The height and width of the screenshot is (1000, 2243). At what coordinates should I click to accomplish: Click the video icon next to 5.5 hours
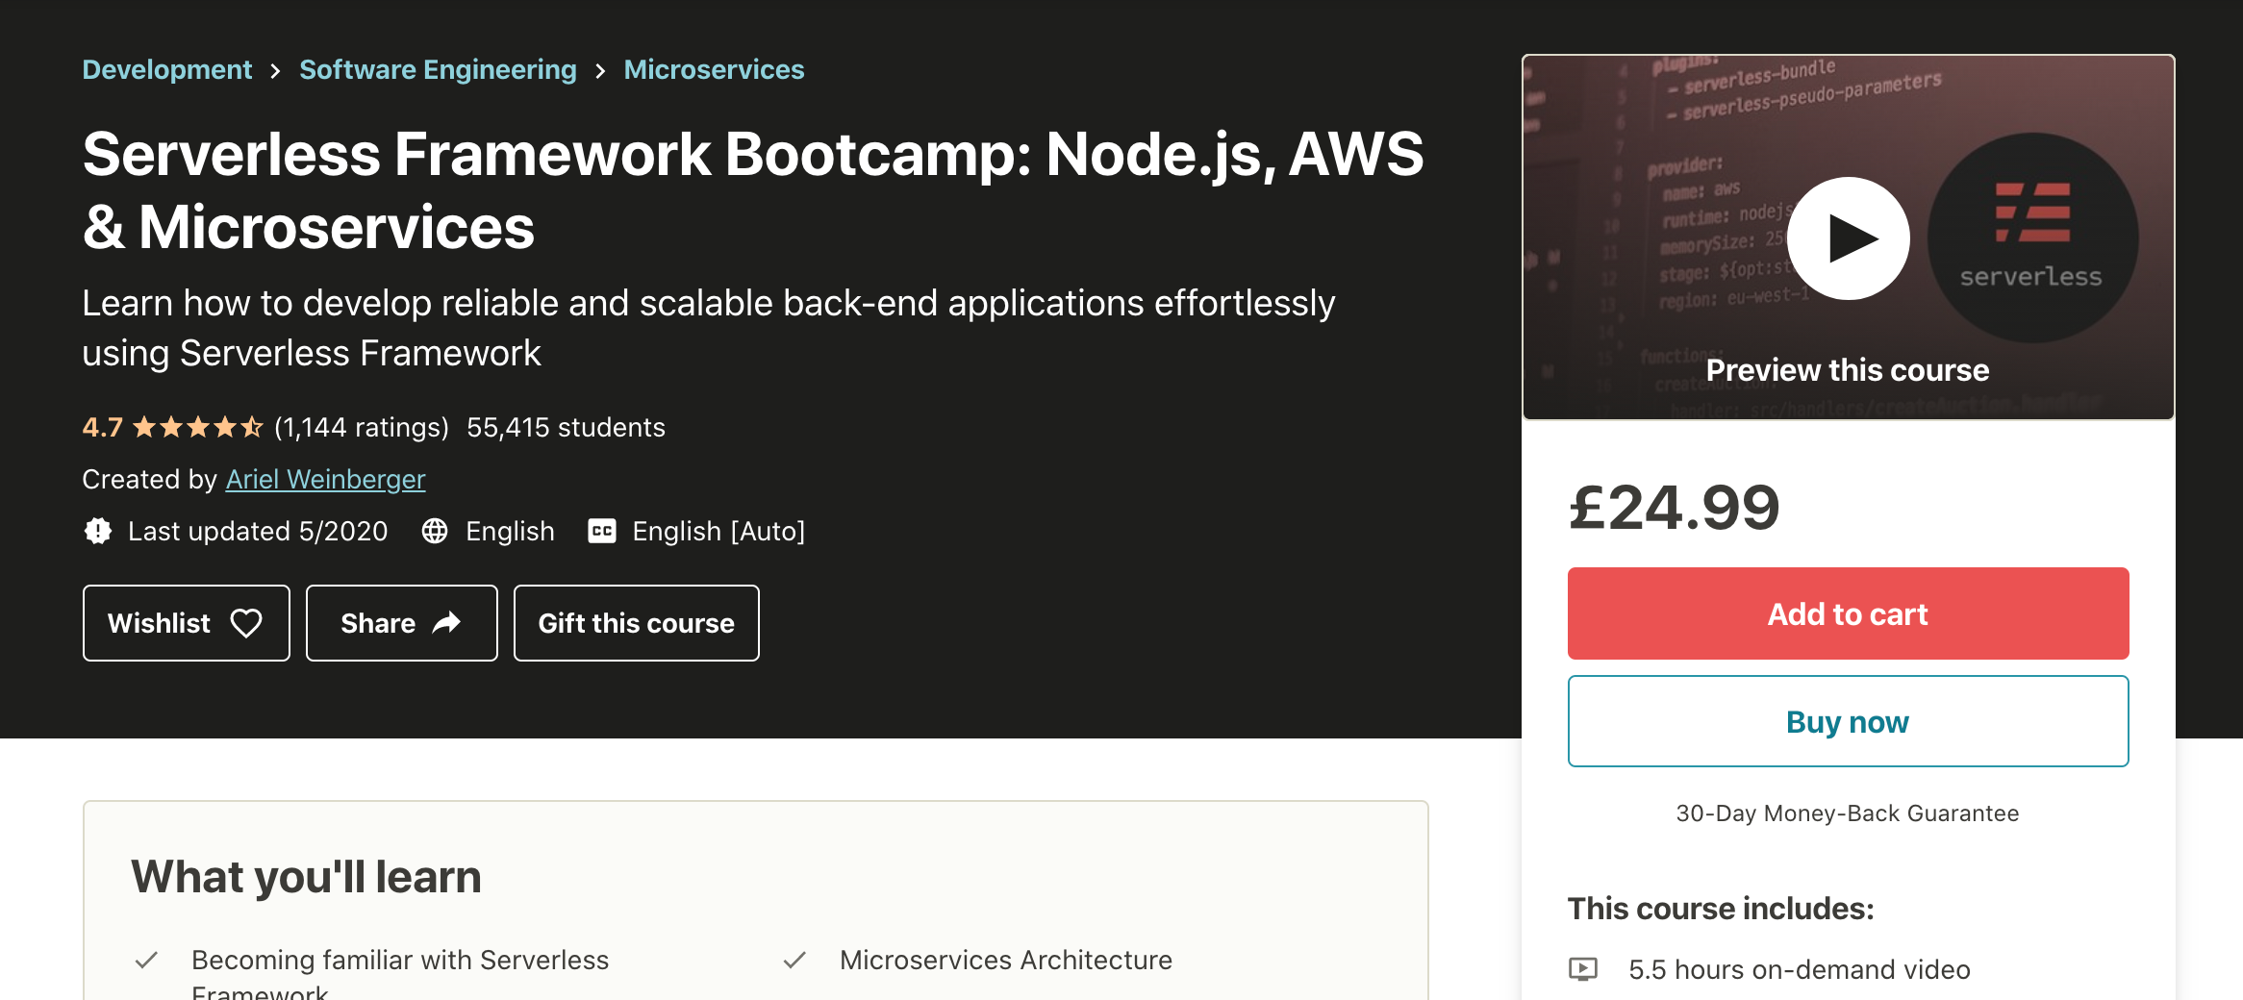click(1583, 969)
